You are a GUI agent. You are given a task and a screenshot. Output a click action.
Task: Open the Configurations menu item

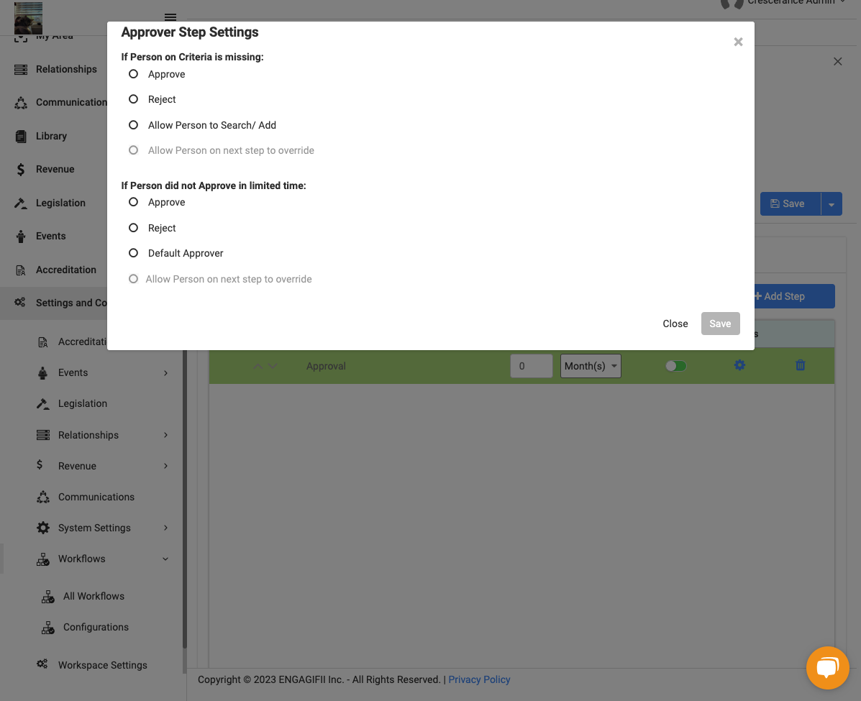pyautogui.click(x=96, y=627)
